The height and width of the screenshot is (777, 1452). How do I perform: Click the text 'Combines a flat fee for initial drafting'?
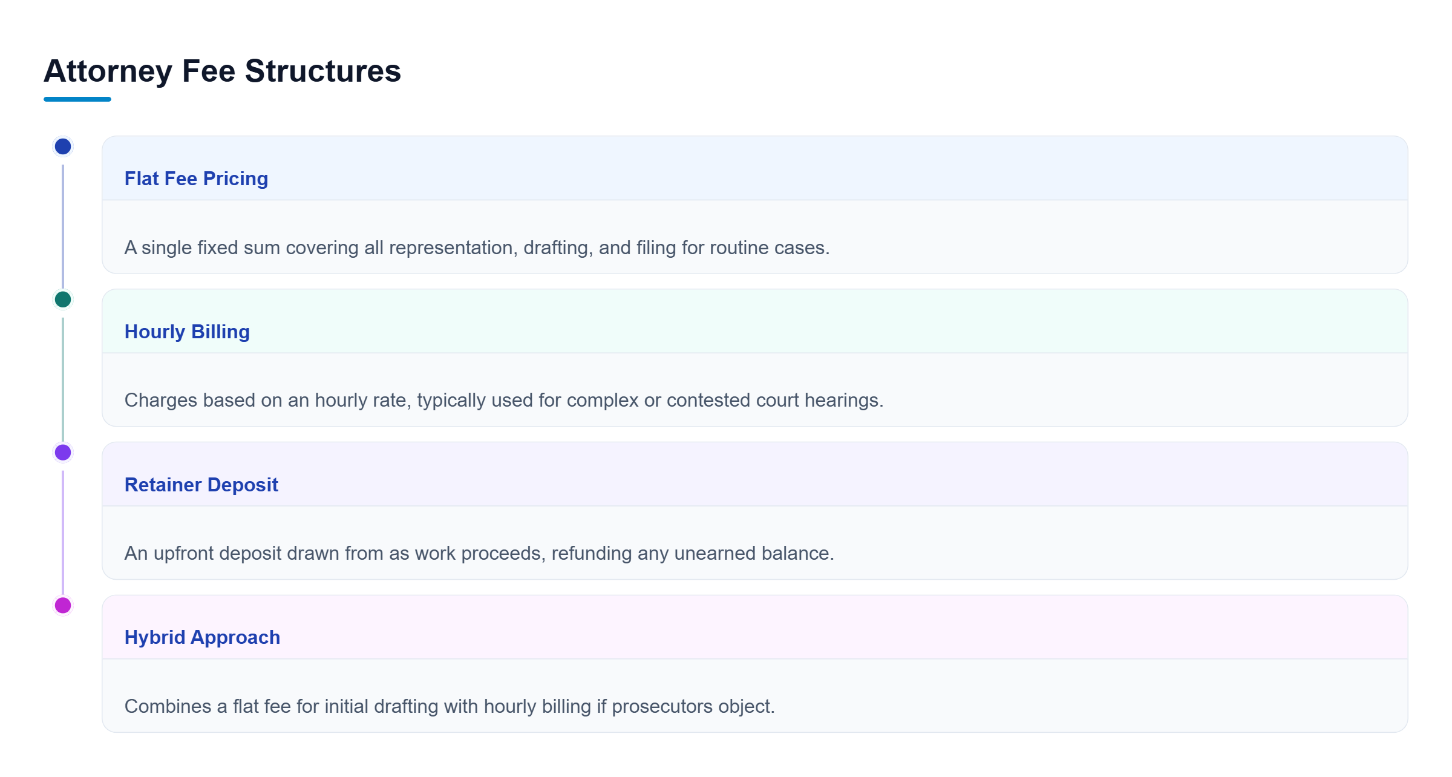tap(281, 706)
